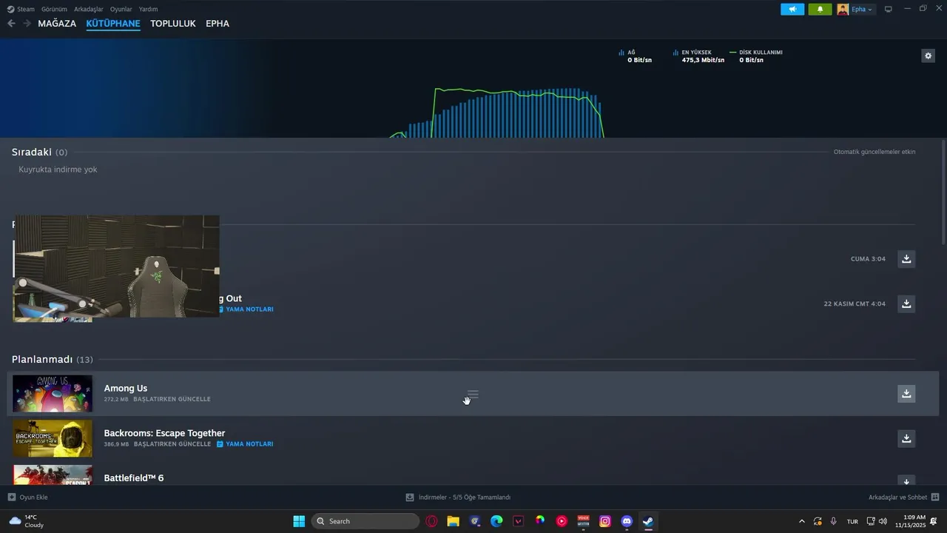The height and width of the screenshot is (533, 947).
Task: Open the İndirmeler status bar entry
Action: click(458, 497)
